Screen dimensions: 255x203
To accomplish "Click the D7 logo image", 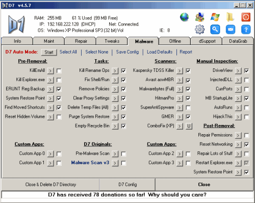I will tap(17, 24).
